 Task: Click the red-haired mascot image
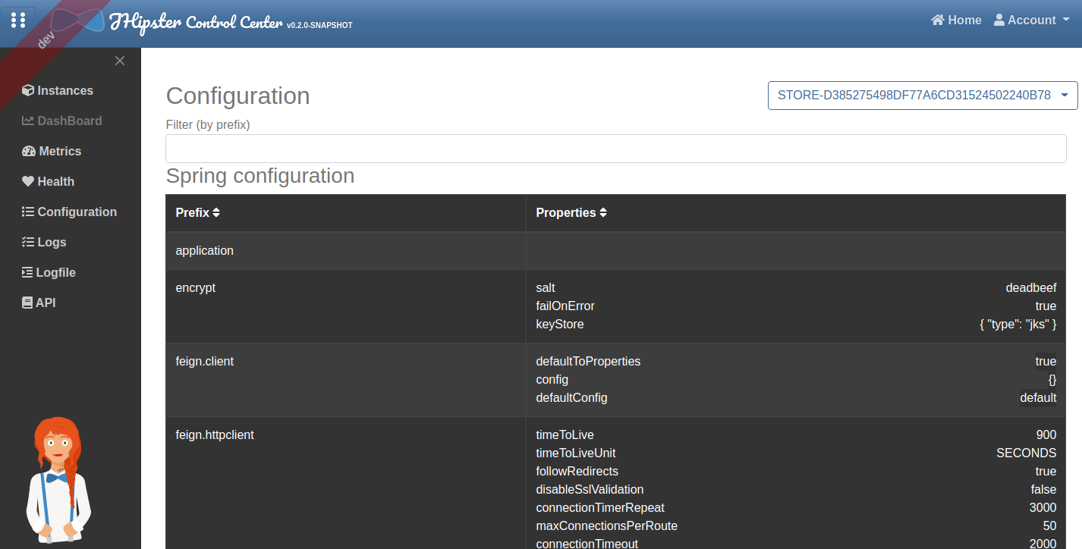58,479
